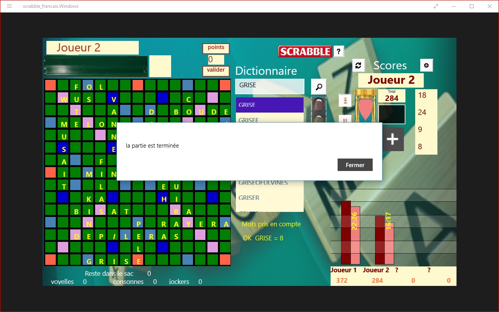The height and width of the screenshot is (312, 499).
Task: Click the points button
Action: [x=216, y=48]
